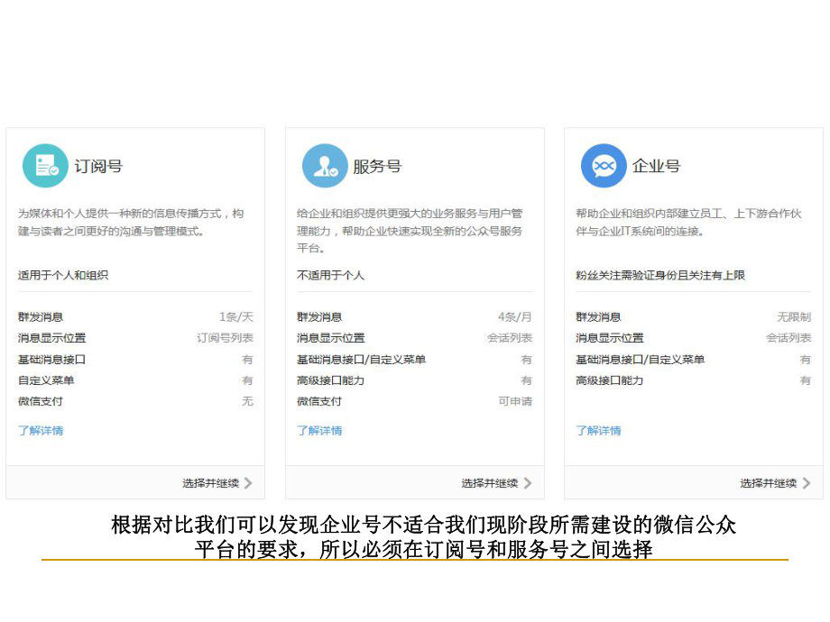Click 基础消息接口 label in 订阅号 card
This screenshot has height=622, width=830.
pyautogui.click(x=52, y=360)
